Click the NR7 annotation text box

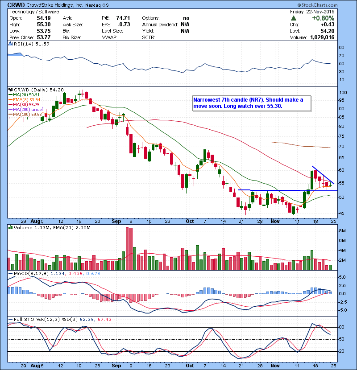tap(252, 103)
